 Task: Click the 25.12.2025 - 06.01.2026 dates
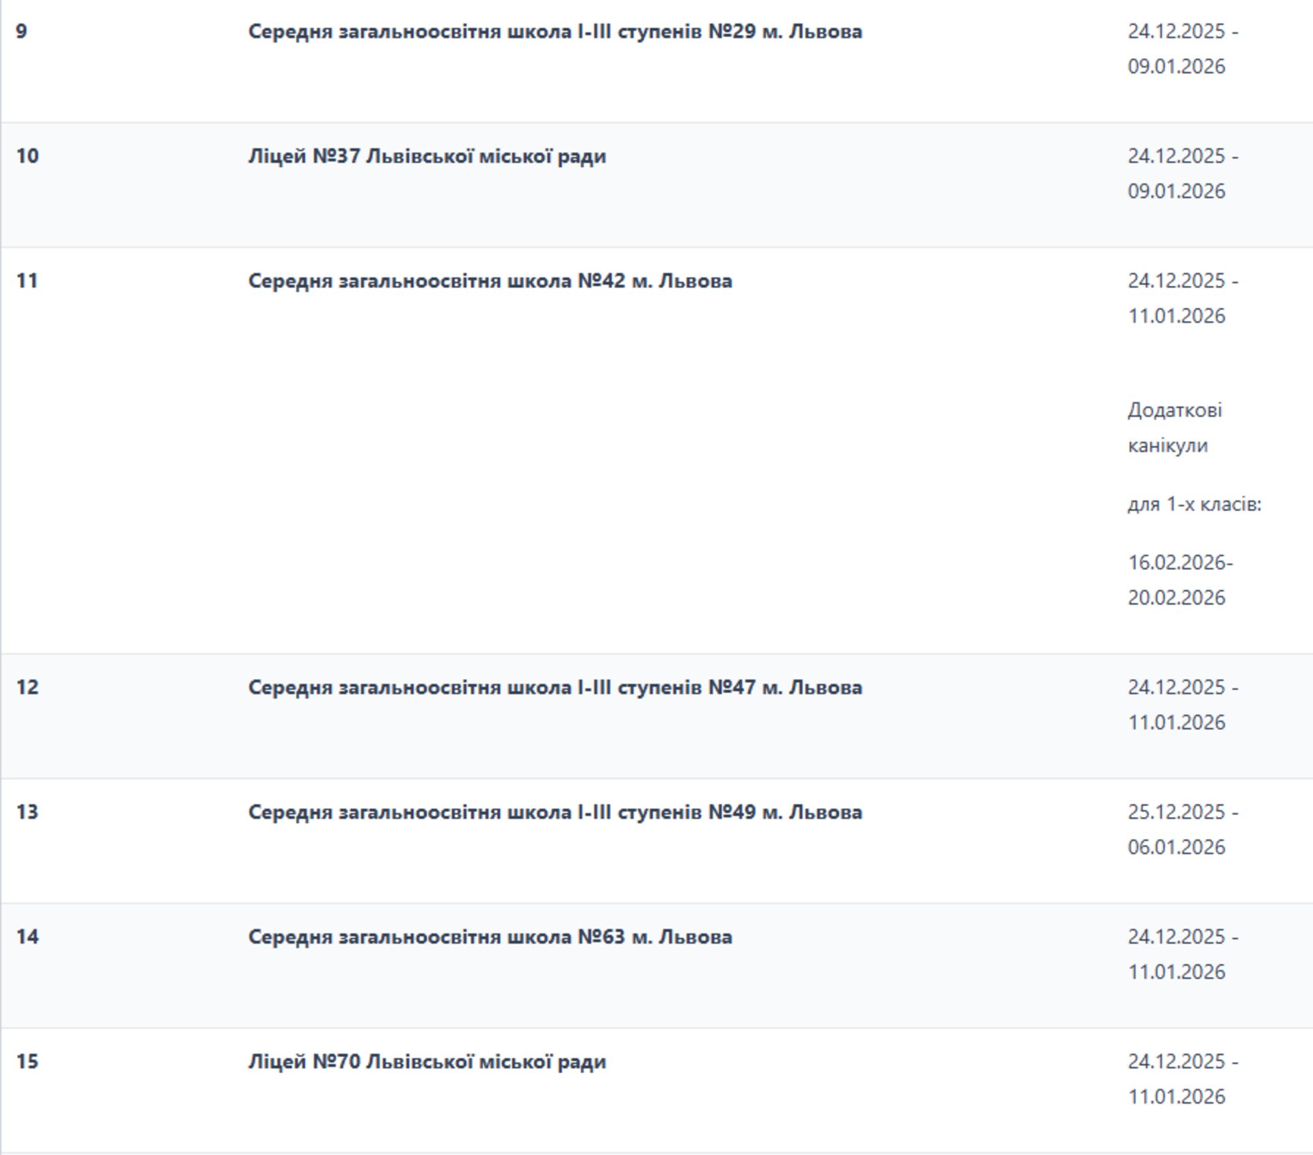1182,829
